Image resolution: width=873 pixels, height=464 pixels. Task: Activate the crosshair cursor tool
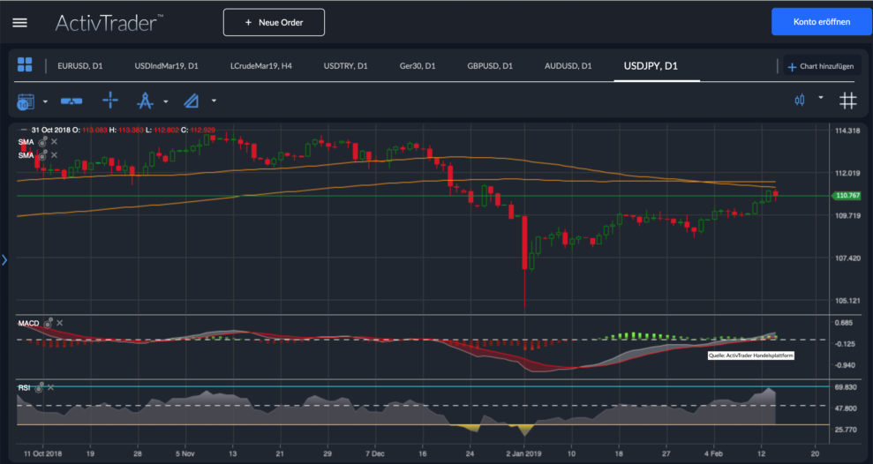(x=110, y=101)
